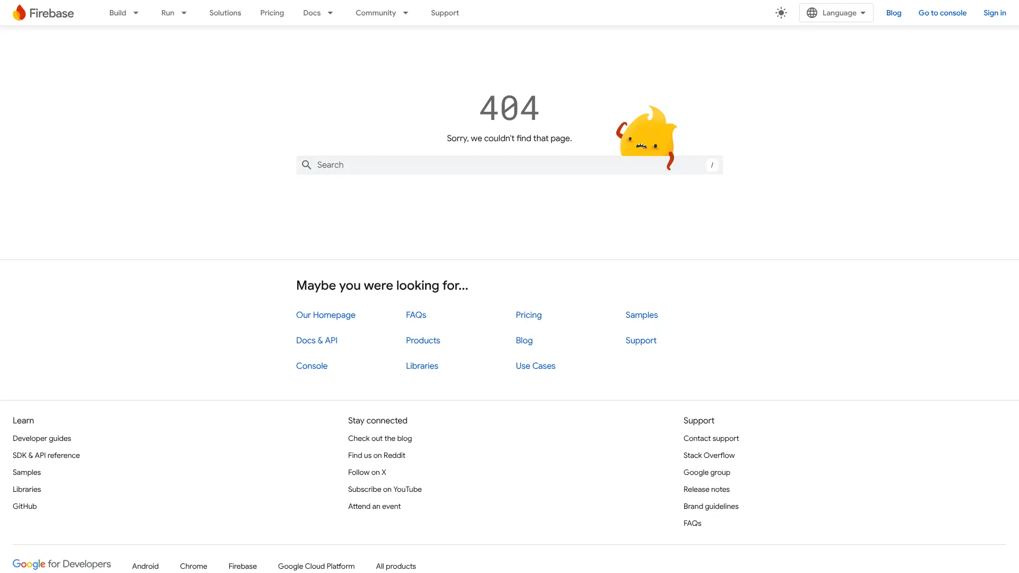1019x573 pixels.
Task: Open Stack Overflow footer link
Action: (709, 456)
